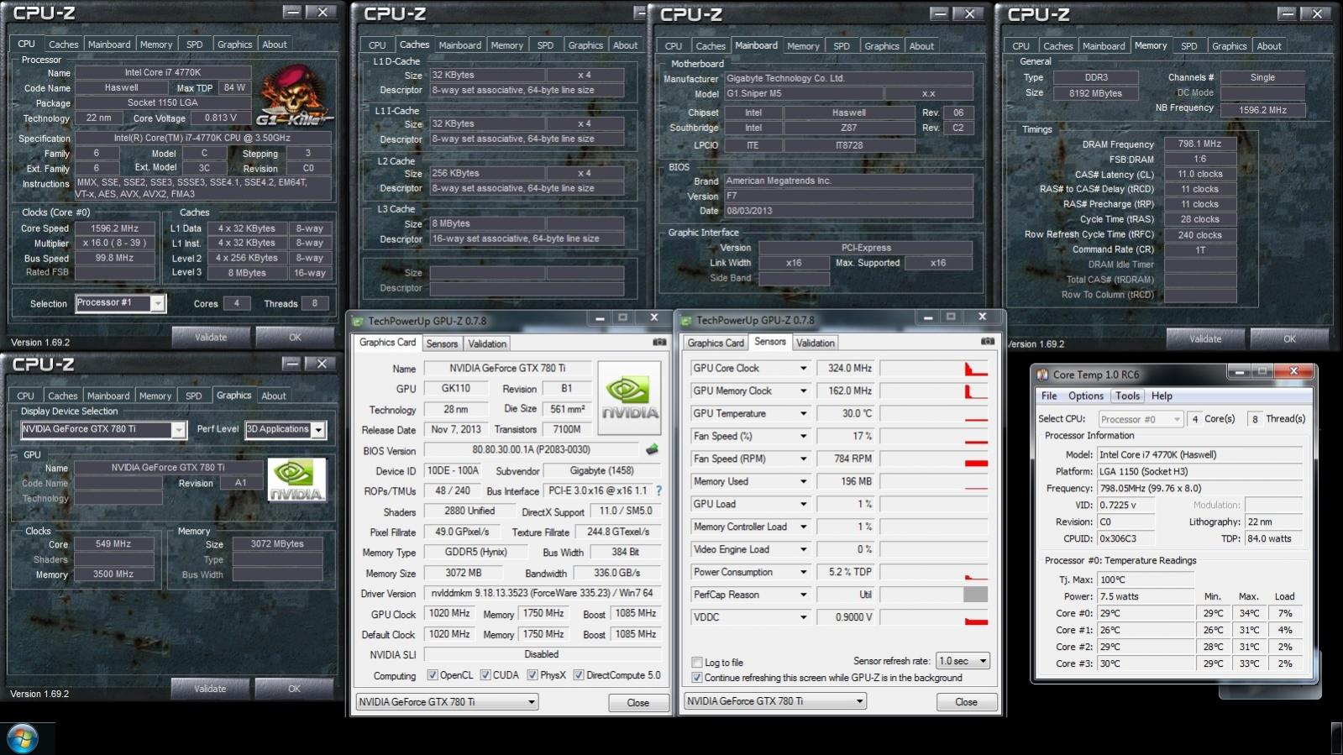Switch to Validation tab in GPU-Z Graphics Card window

(x=487, y=343)
